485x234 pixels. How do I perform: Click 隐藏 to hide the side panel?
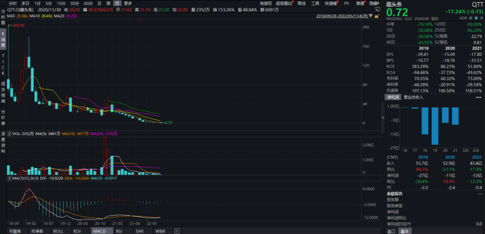(374, 4)
